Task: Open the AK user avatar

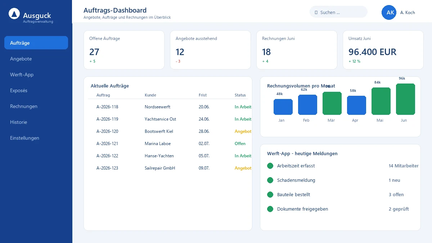Action: [x=389, y=12]
